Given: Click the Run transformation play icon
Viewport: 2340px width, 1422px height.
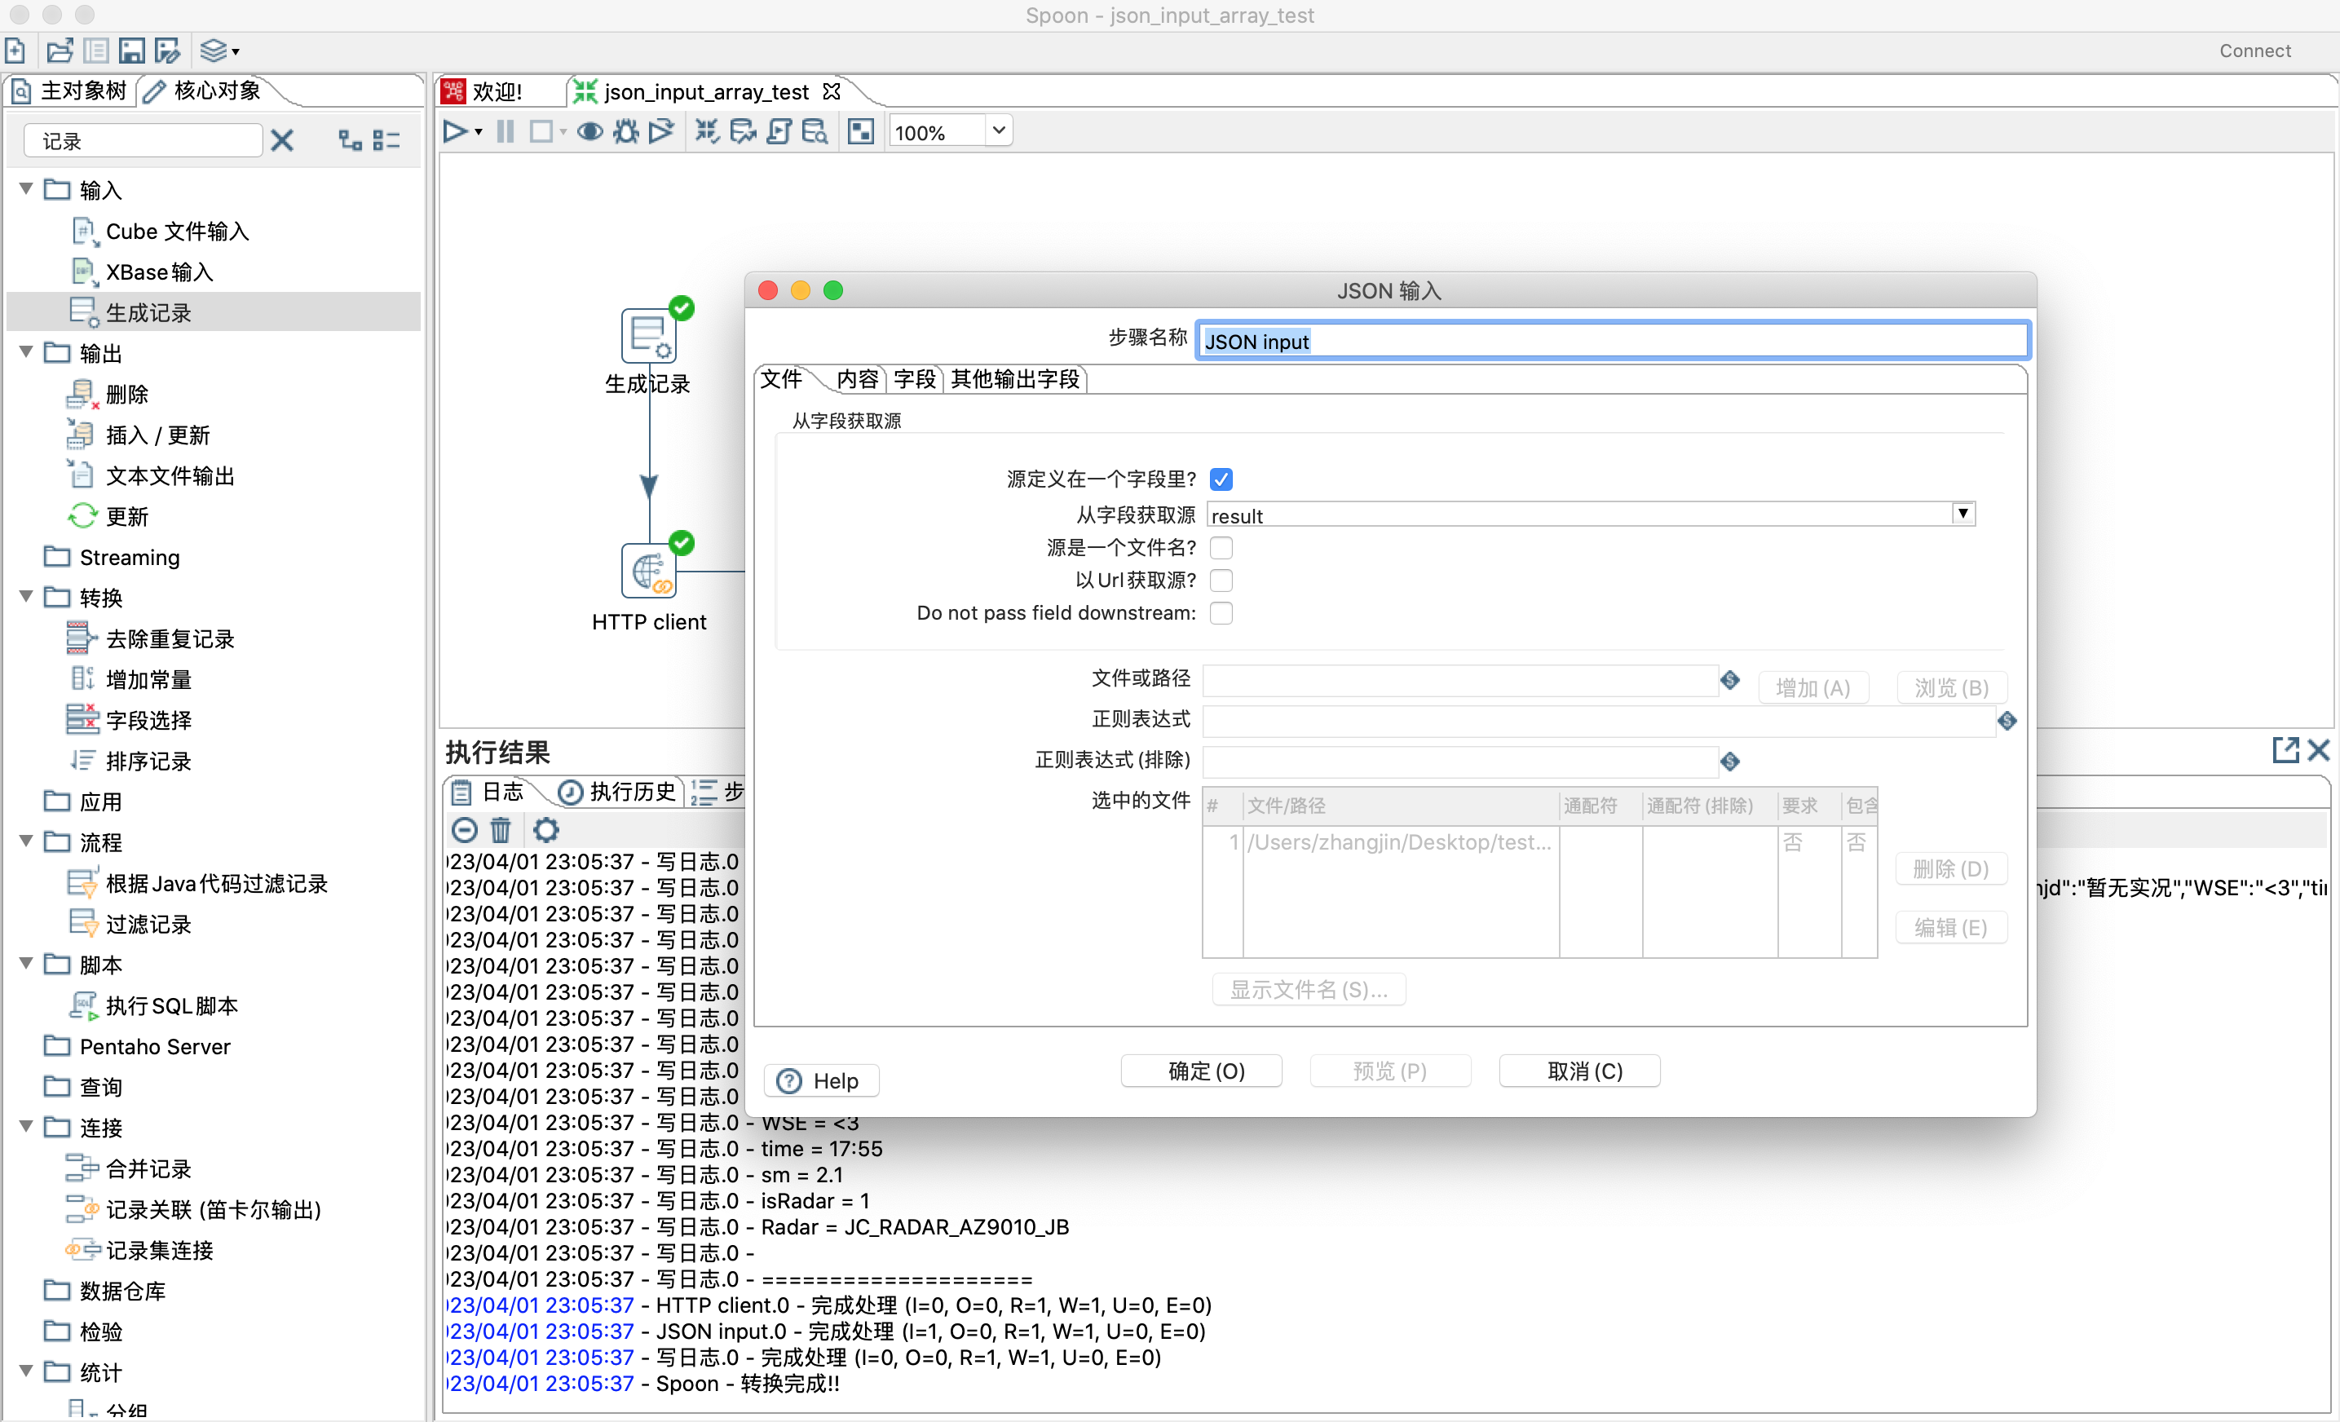Looking at the screenshot, I should pyautogui.click(x=455, y=132).
